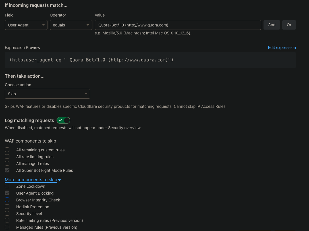This screenshot has height=231, width=309.
Task: Open the Operator dropdown showing equals
Action: coord(71,25)
